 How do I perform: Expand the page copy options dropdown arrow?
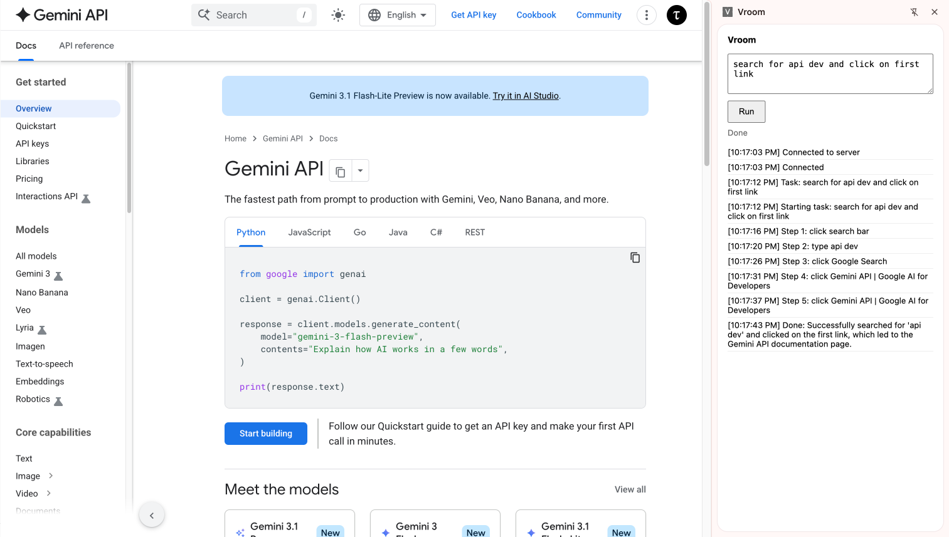pyautogui.click(x=360, y=170)
